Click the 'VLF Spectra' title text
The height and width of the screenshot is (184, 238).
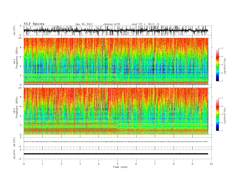(34, 24)
